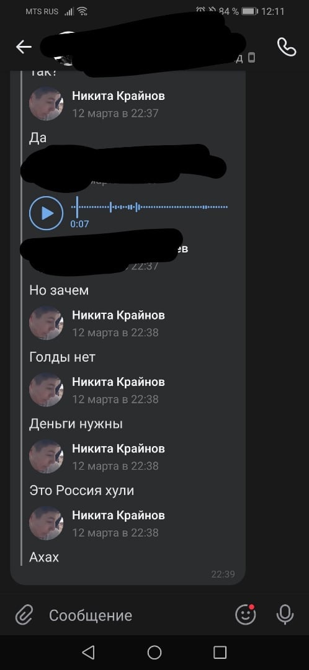The image size is (309, 670).
Task: Tap the 22:39 message timestamp
Action: [223, 574]
